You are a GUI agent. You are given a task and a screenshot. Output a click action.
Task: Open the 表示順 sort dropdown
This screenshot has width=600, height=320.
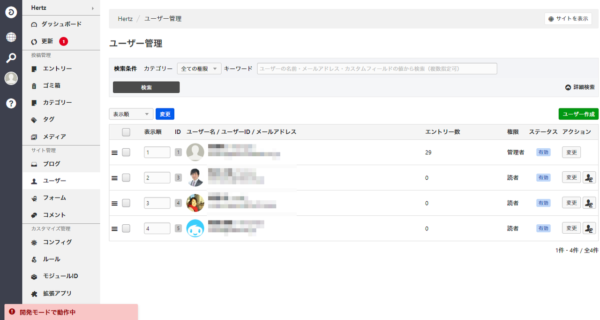point(131,114)
